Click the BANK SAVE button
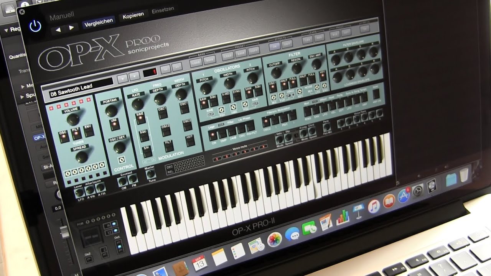491x276 pixels. 209,59
